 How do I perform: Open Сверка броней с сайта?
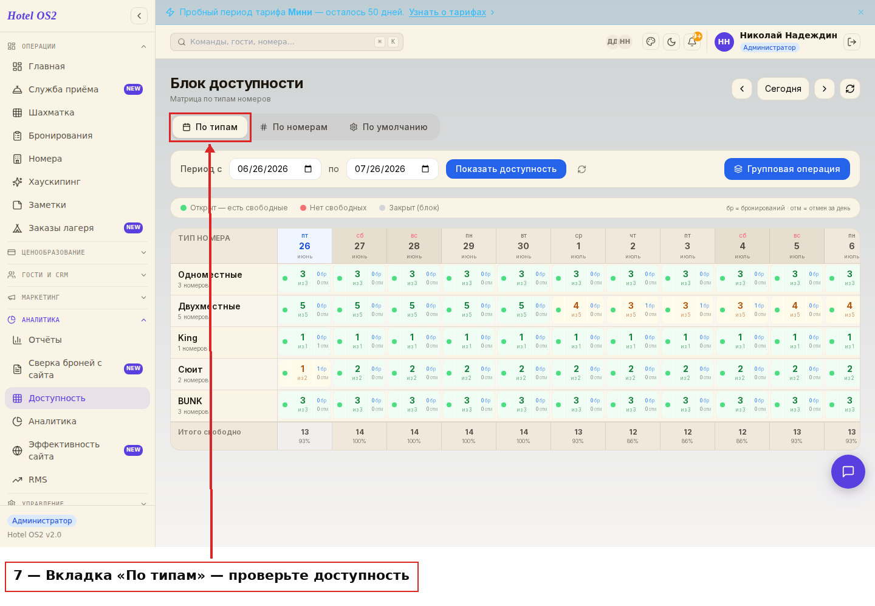(x=77, y=369)
